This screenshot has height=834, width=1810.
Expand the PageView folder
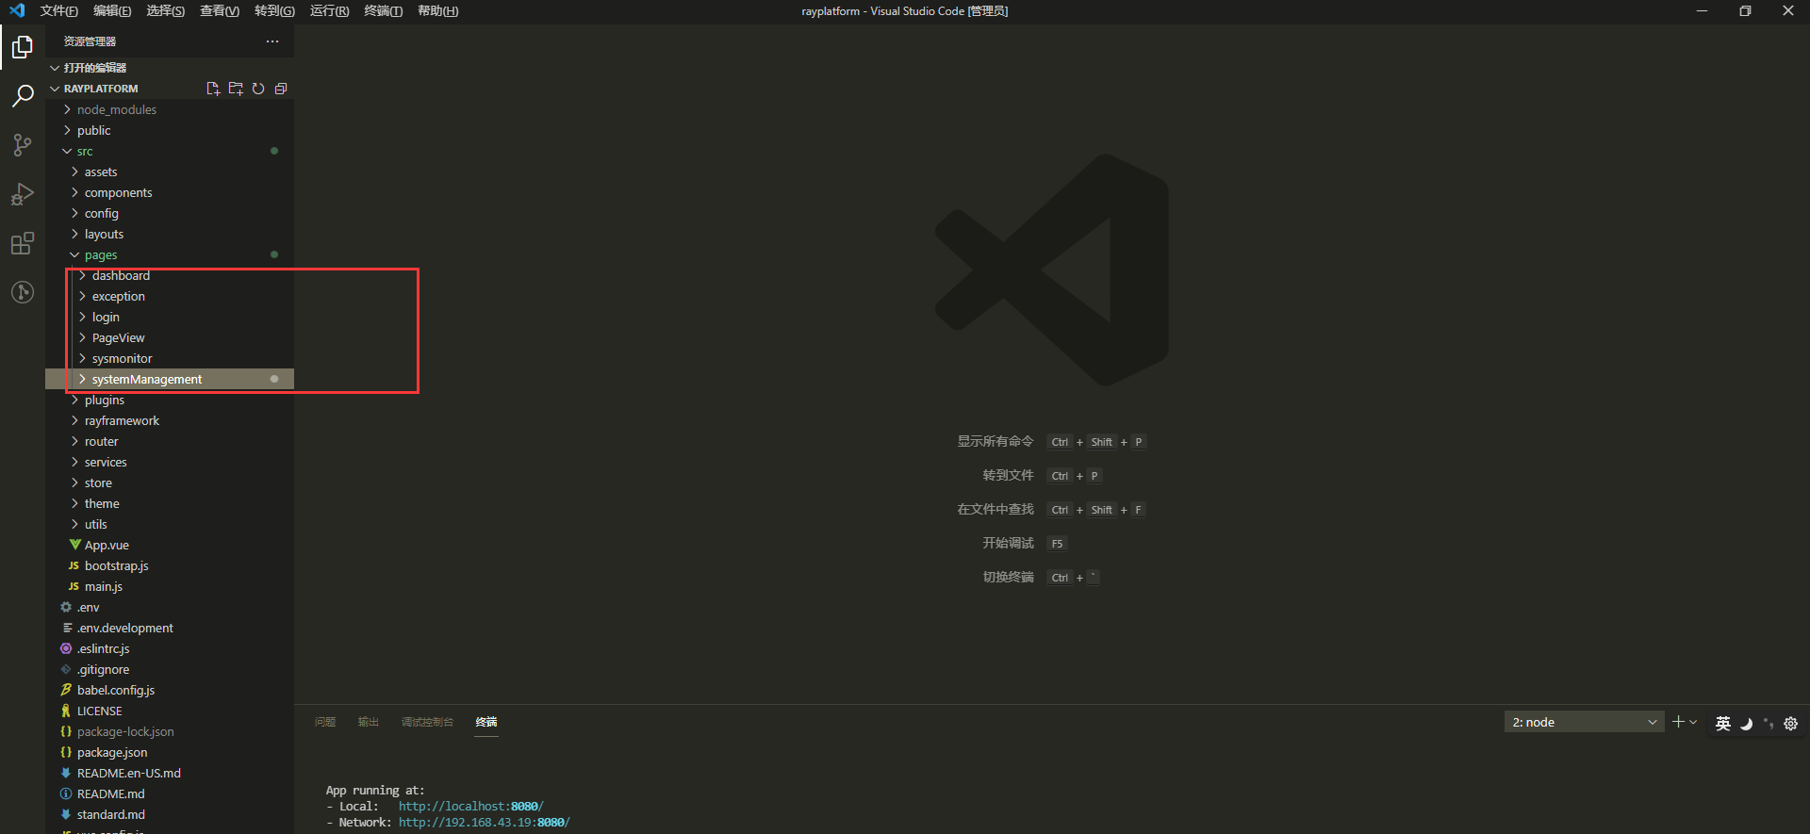pos(170,337)
